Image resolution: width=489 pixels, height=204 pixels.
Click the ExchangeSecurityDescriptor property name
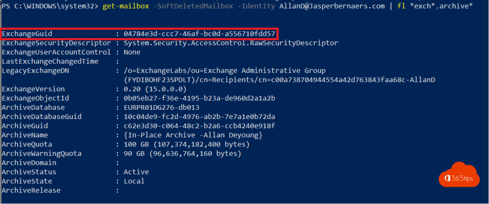click(56, 43)
